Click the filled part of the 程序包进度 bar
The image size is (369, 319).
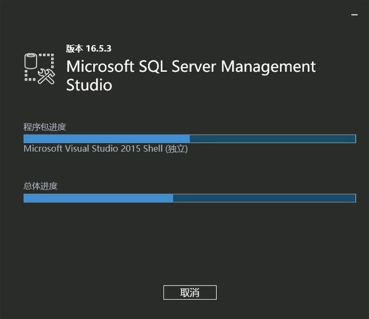pyautogui.click(x=106, y=139)
